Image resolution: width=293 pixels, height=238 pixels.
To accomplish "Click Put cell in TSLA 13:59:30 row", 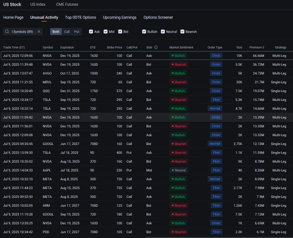I will pos(129,152).
